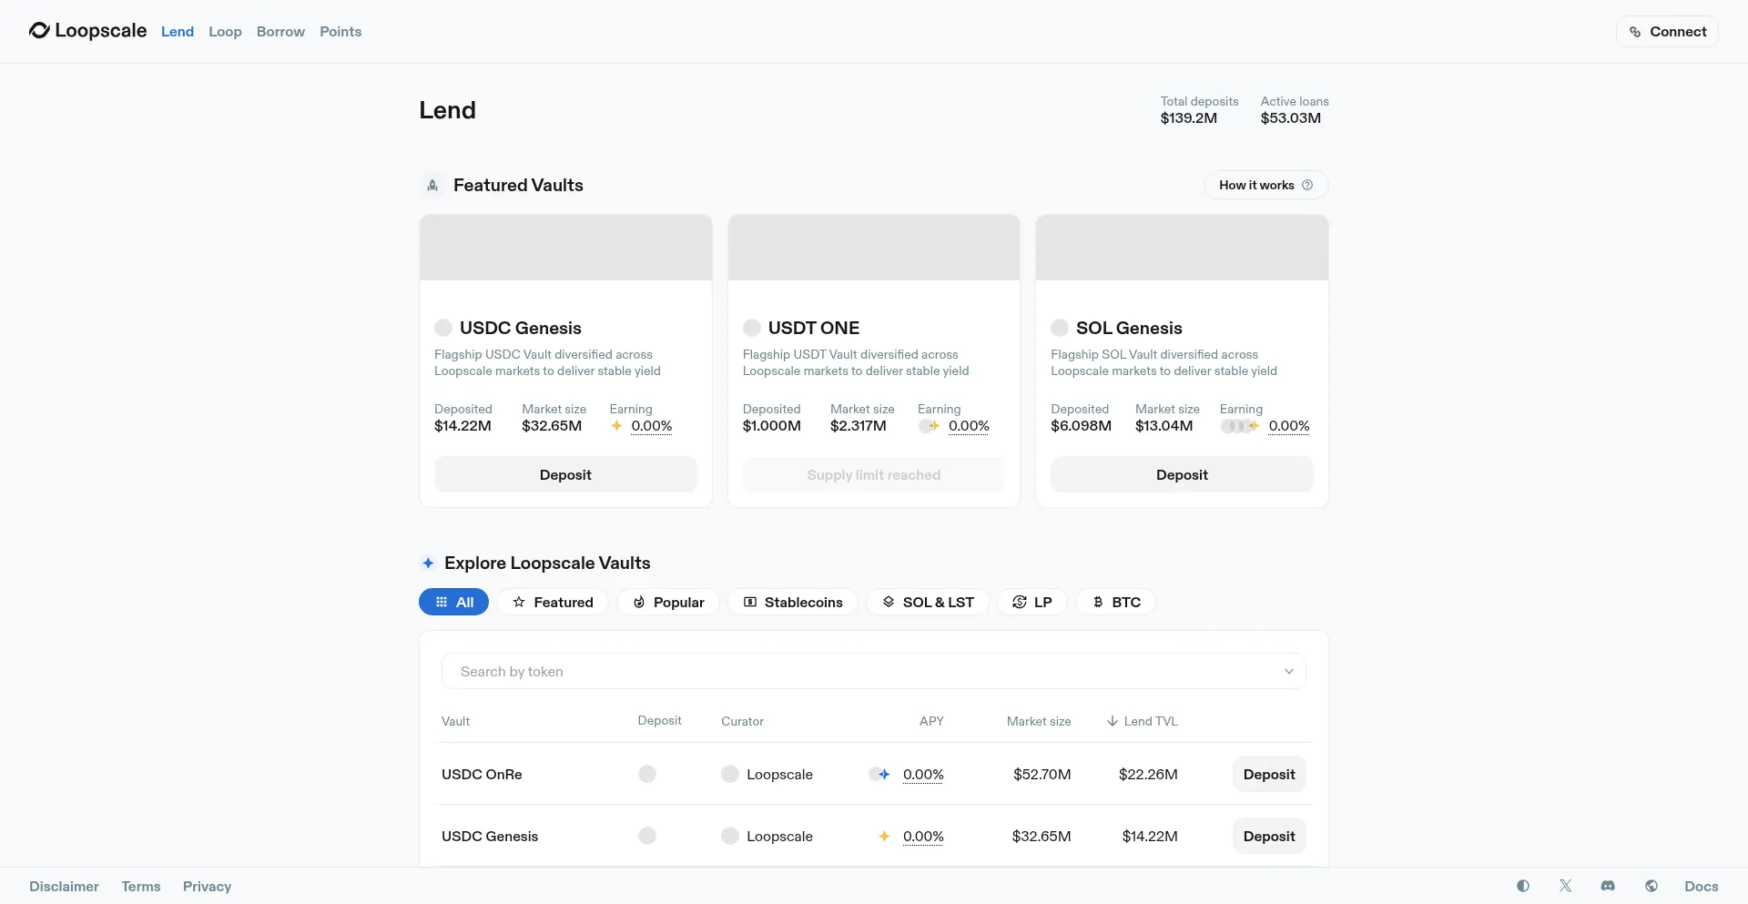Deposit into USDC Genesis featured vault card
Screen dimensions: 1748x904
click(x=565, y=474)
